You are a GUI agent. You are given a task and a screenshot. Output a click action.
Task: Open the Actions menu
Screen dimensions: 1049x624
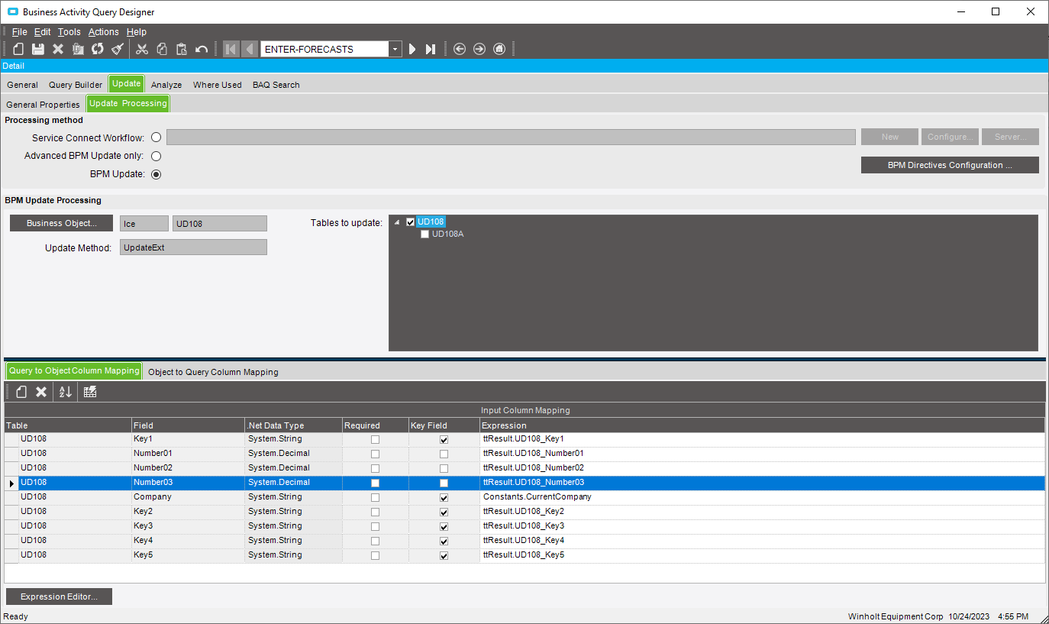[x=103, y=31]
